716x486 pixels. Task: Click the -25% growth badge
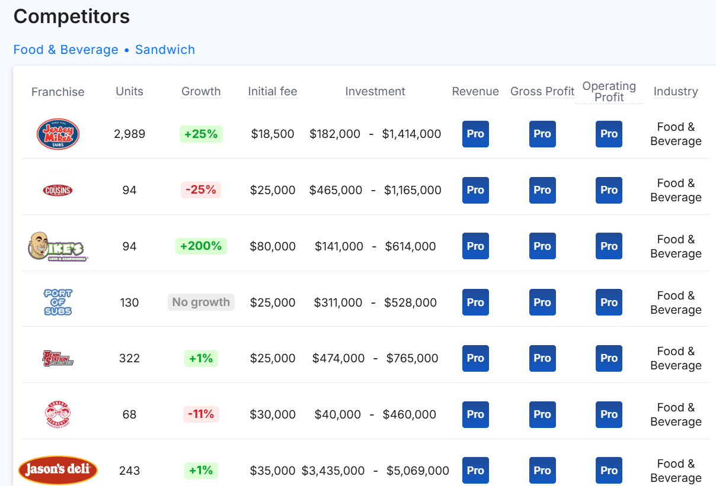pyautogui.click(x=201, y=190)
